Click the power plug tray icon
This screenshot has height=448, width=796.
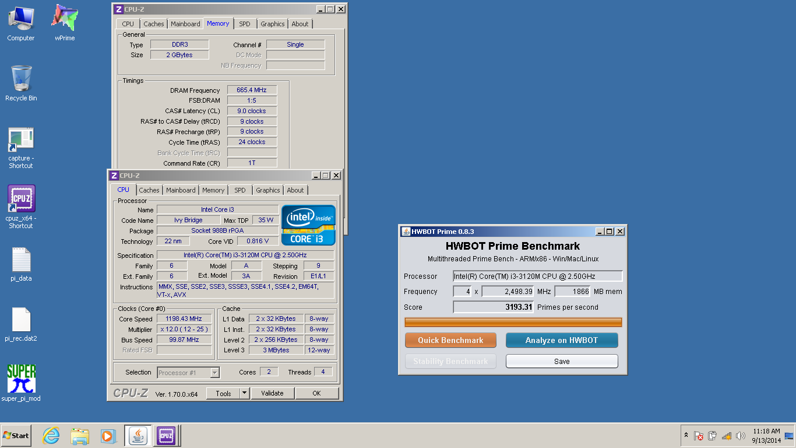(712, 436)
